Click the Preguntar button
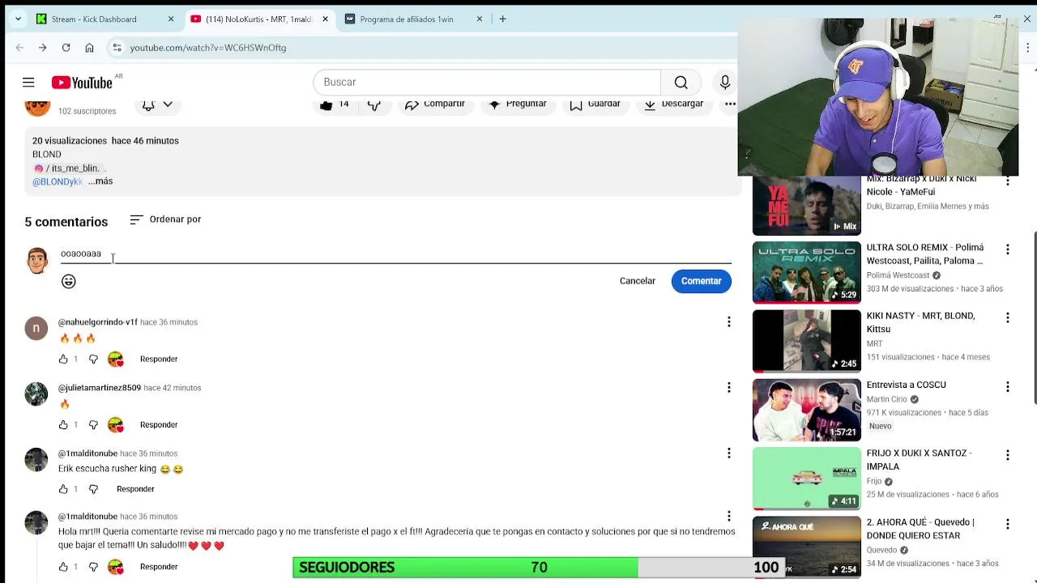The image size is (1037, 583). point(518,104)
